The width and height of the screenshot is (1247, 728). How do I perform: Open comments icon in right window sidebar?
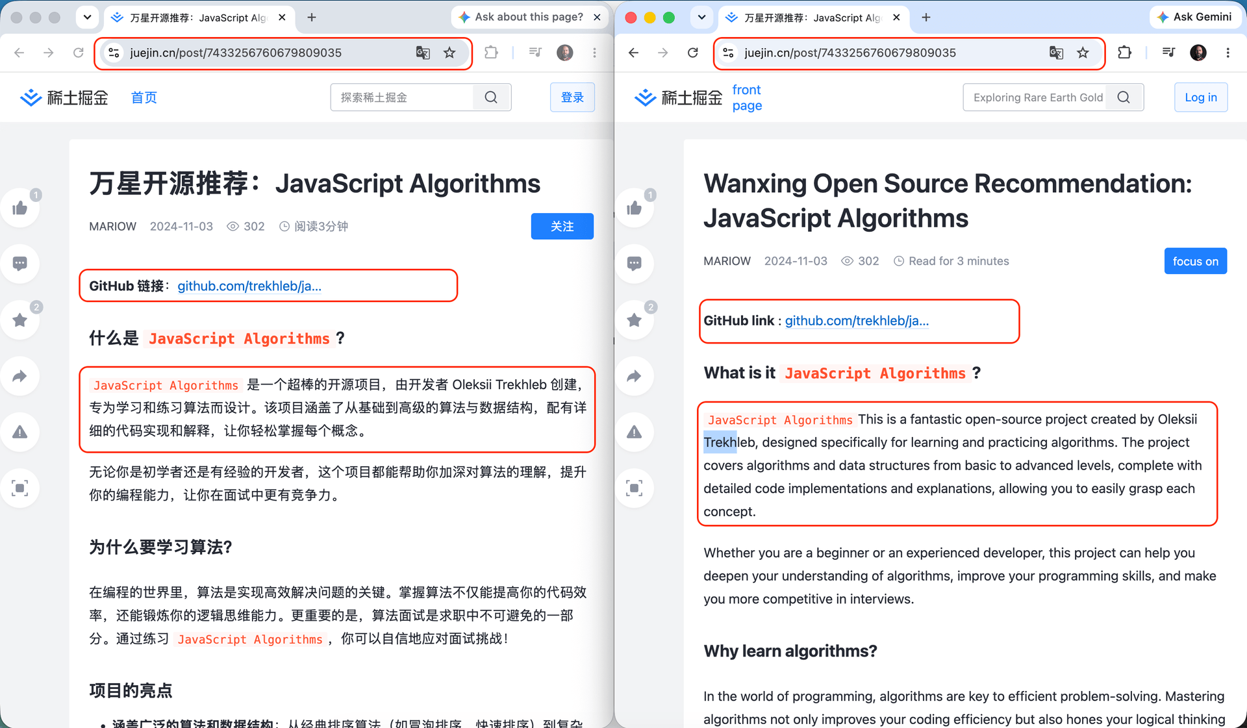[x=635, y=264]
